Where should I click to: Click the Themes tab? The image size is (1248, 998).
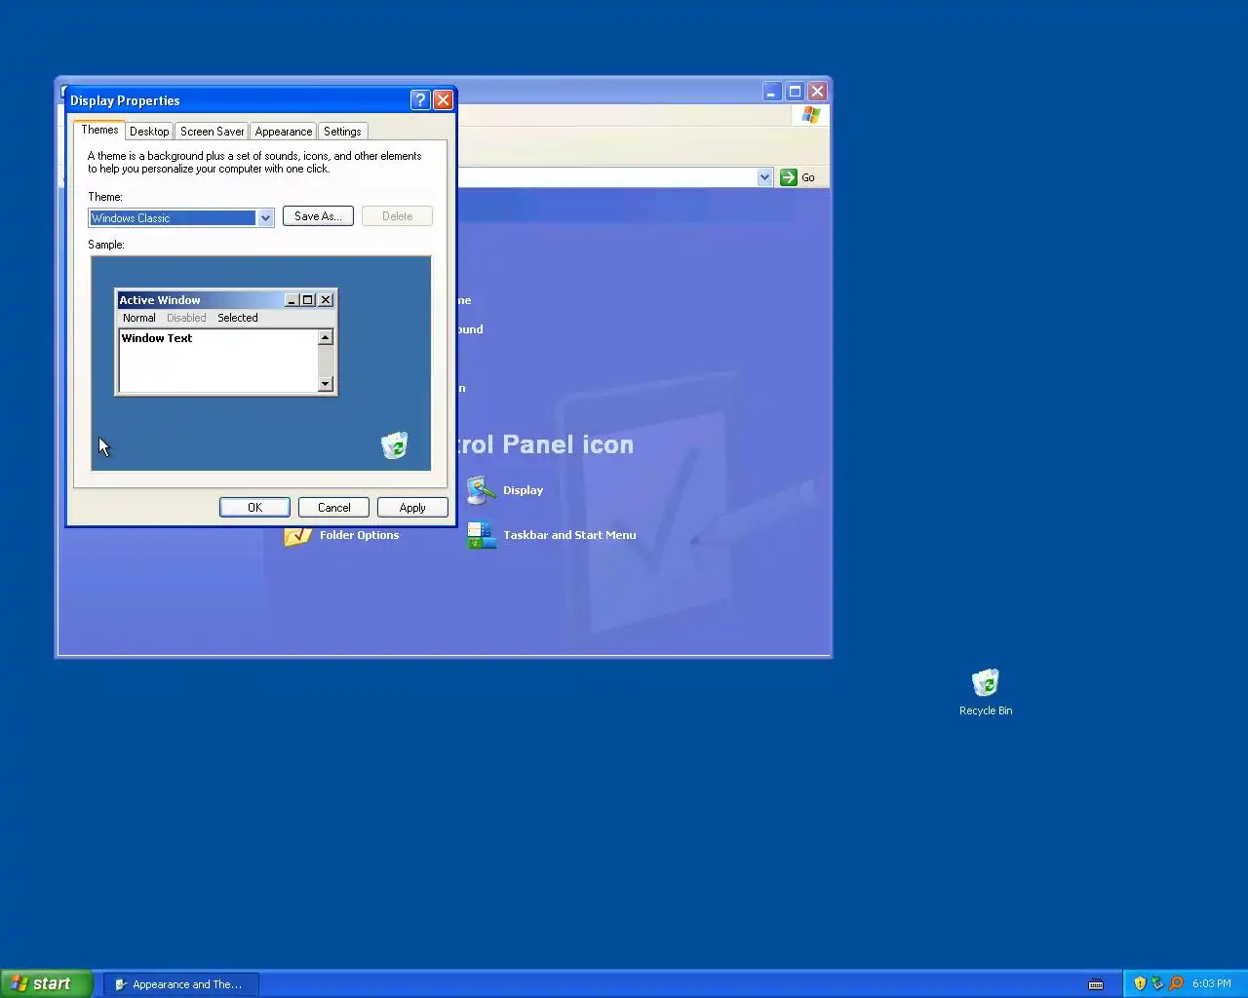[x=99, y=130]
